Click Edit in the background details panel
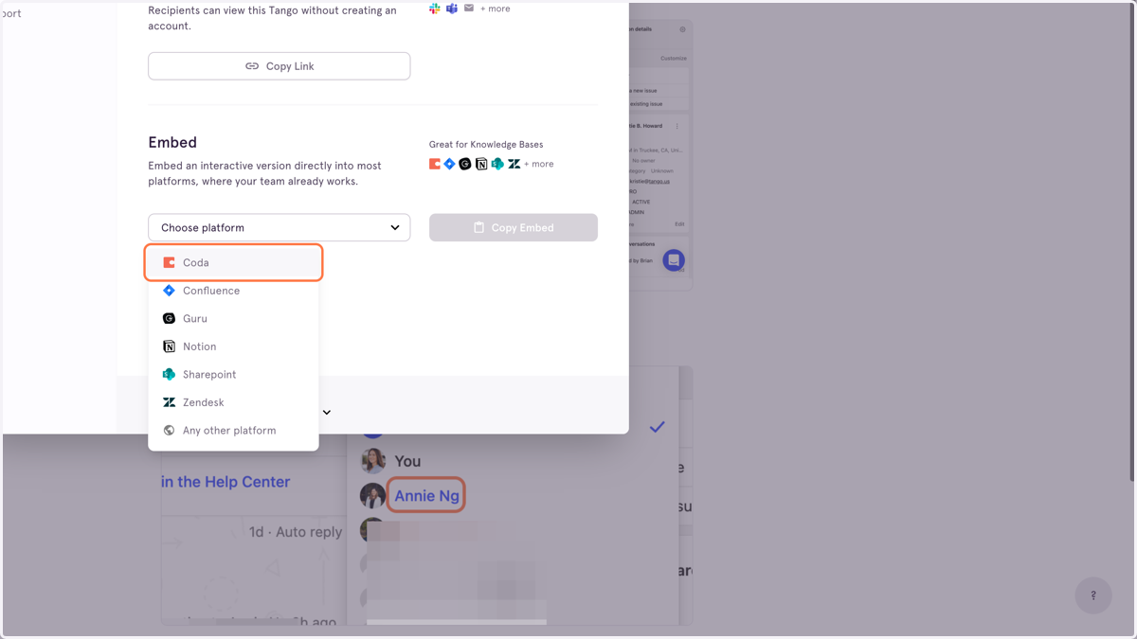The width and height of the screenshot is (1137, 639). [679, 224]
